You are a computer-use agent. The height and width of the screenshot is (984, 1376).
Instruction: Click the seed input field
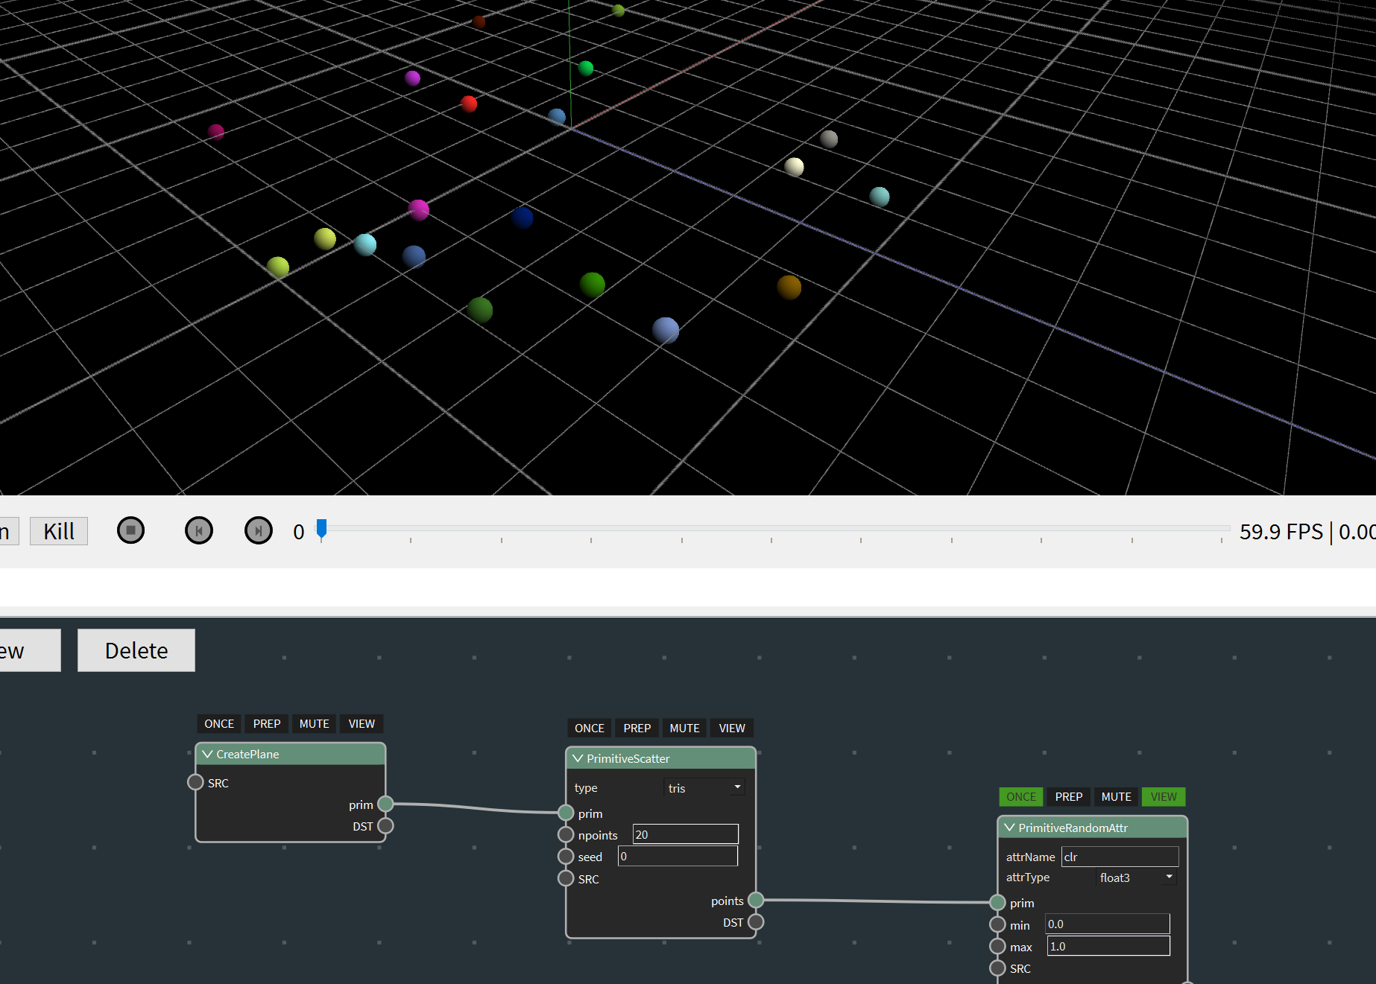coord(678,856)
